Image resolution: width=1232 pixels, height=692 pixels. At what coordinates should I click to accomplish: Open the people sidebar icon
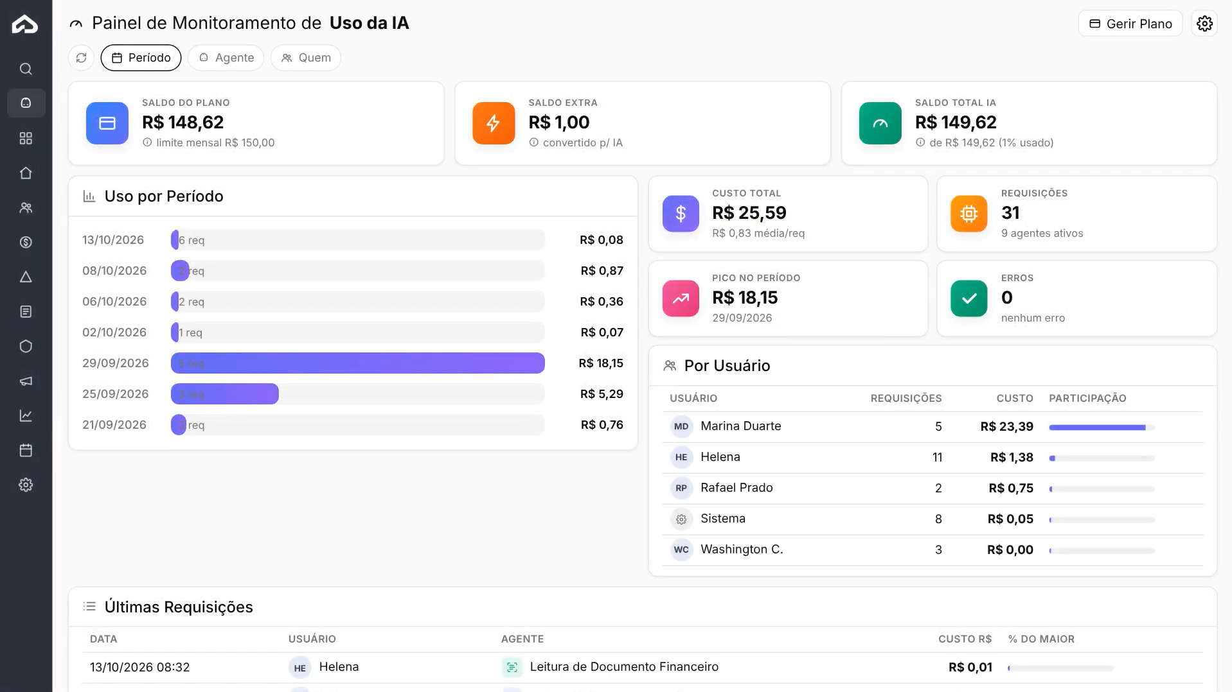tap(26, 207)
